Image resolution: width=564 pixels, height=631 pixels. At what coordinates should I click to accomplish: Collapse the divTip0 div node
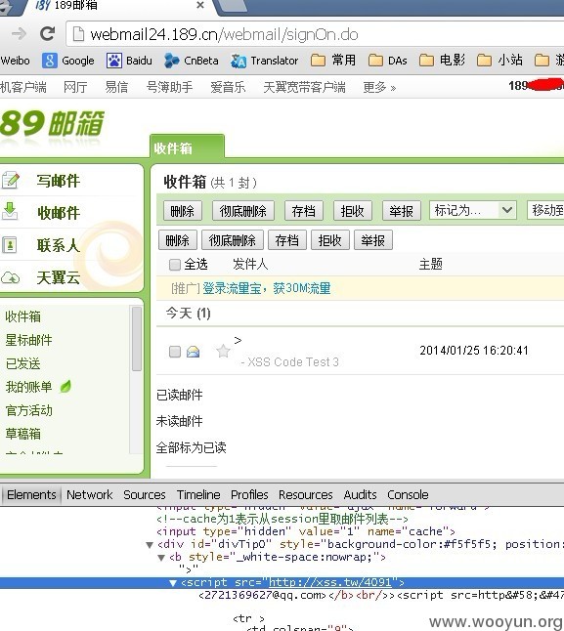click(x=150, y=545)
